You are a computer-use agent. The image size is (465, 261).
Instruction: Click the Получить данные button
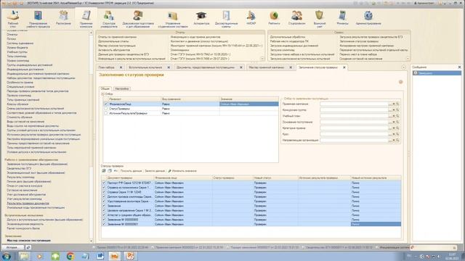tap(131, 171)
